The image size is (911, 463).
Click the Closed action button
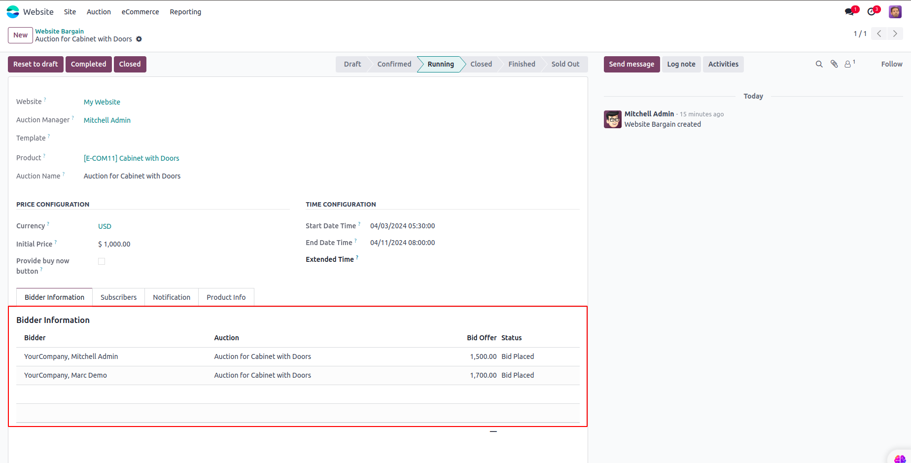tap(130, 64)
